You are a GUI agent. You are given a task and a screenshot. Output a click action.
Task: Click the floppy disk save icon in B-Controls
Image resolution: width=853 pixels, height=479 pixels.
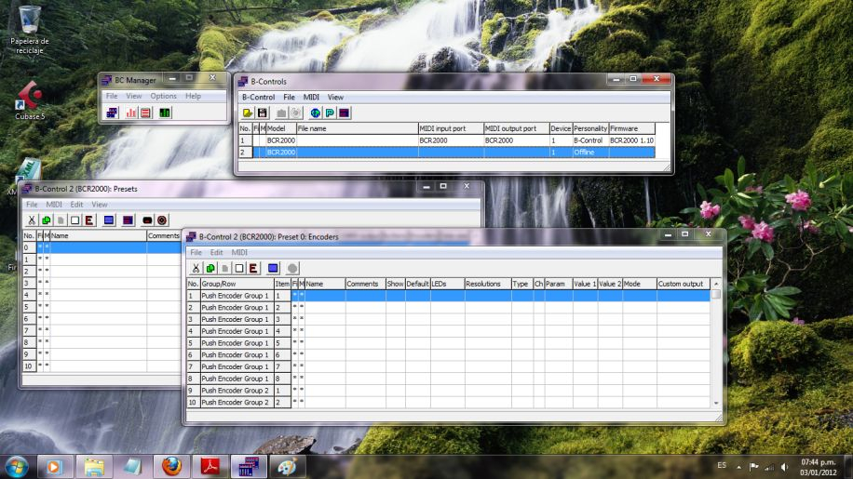click(x=263, y=113)
